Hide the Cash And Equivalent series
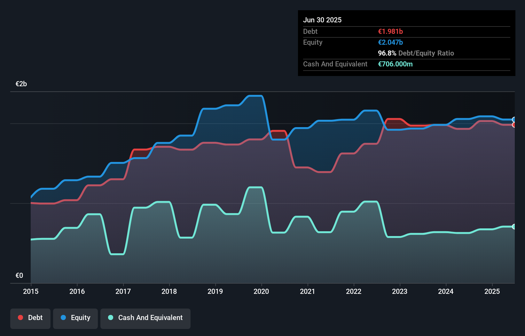The width and height of the screenshot is (525, 336). pyautogui.click(x=145, y=317)
